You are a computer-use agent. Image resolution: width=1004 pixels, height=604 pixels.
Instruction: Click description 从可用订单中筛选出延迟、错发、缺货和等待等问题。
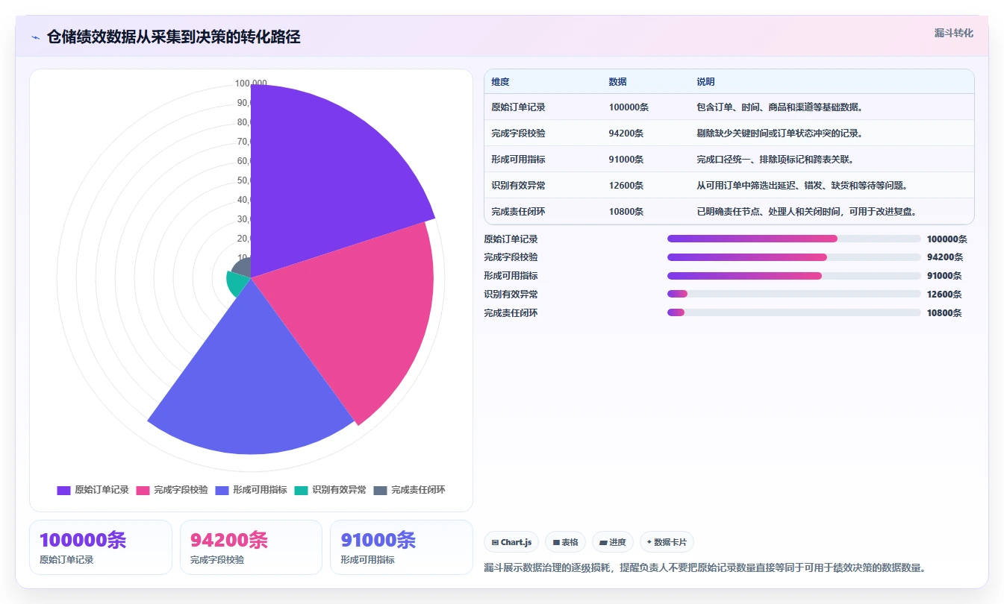click(x=802, y=186)
